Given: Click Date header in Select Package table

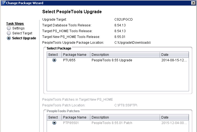Looking at the screenshot, I should pyautogui.click(x=175, y=54).
